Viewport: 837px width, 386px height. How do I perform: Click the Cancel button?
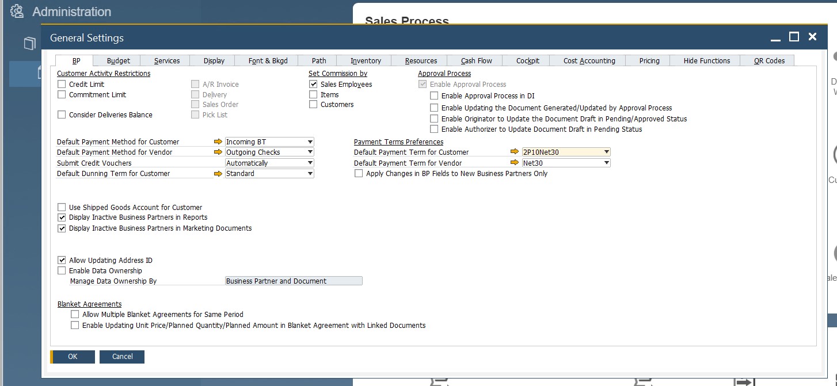[x=121, y=357]
